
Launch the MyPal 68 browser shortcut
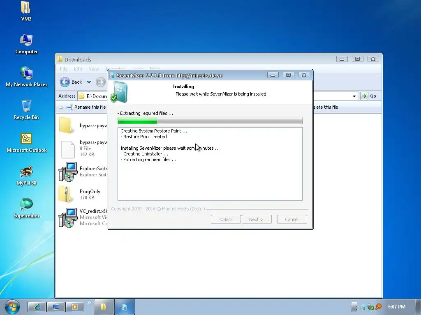coord(26,176)
